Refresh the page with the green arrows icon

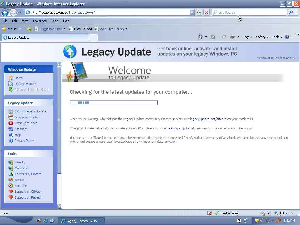tap(199, 13)
